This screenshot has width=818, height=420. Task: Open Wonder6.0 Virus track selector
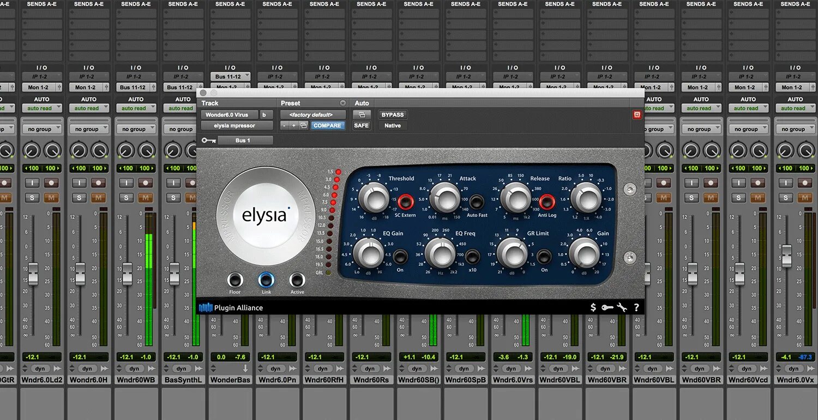pyautogui.click(x=230, y=115)
